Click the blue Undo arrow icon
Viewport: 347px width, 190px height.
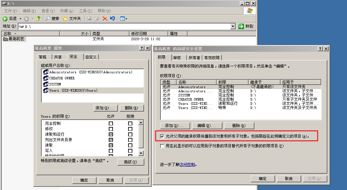pos(112,19)
